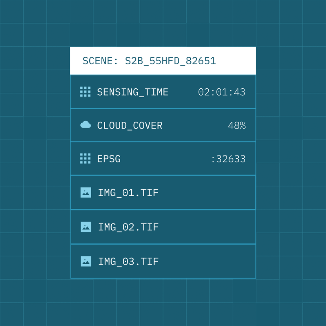Click the cloud icon for CLOUD_COVER
This screenshot has width=326, height=326.
pos(86,125)
